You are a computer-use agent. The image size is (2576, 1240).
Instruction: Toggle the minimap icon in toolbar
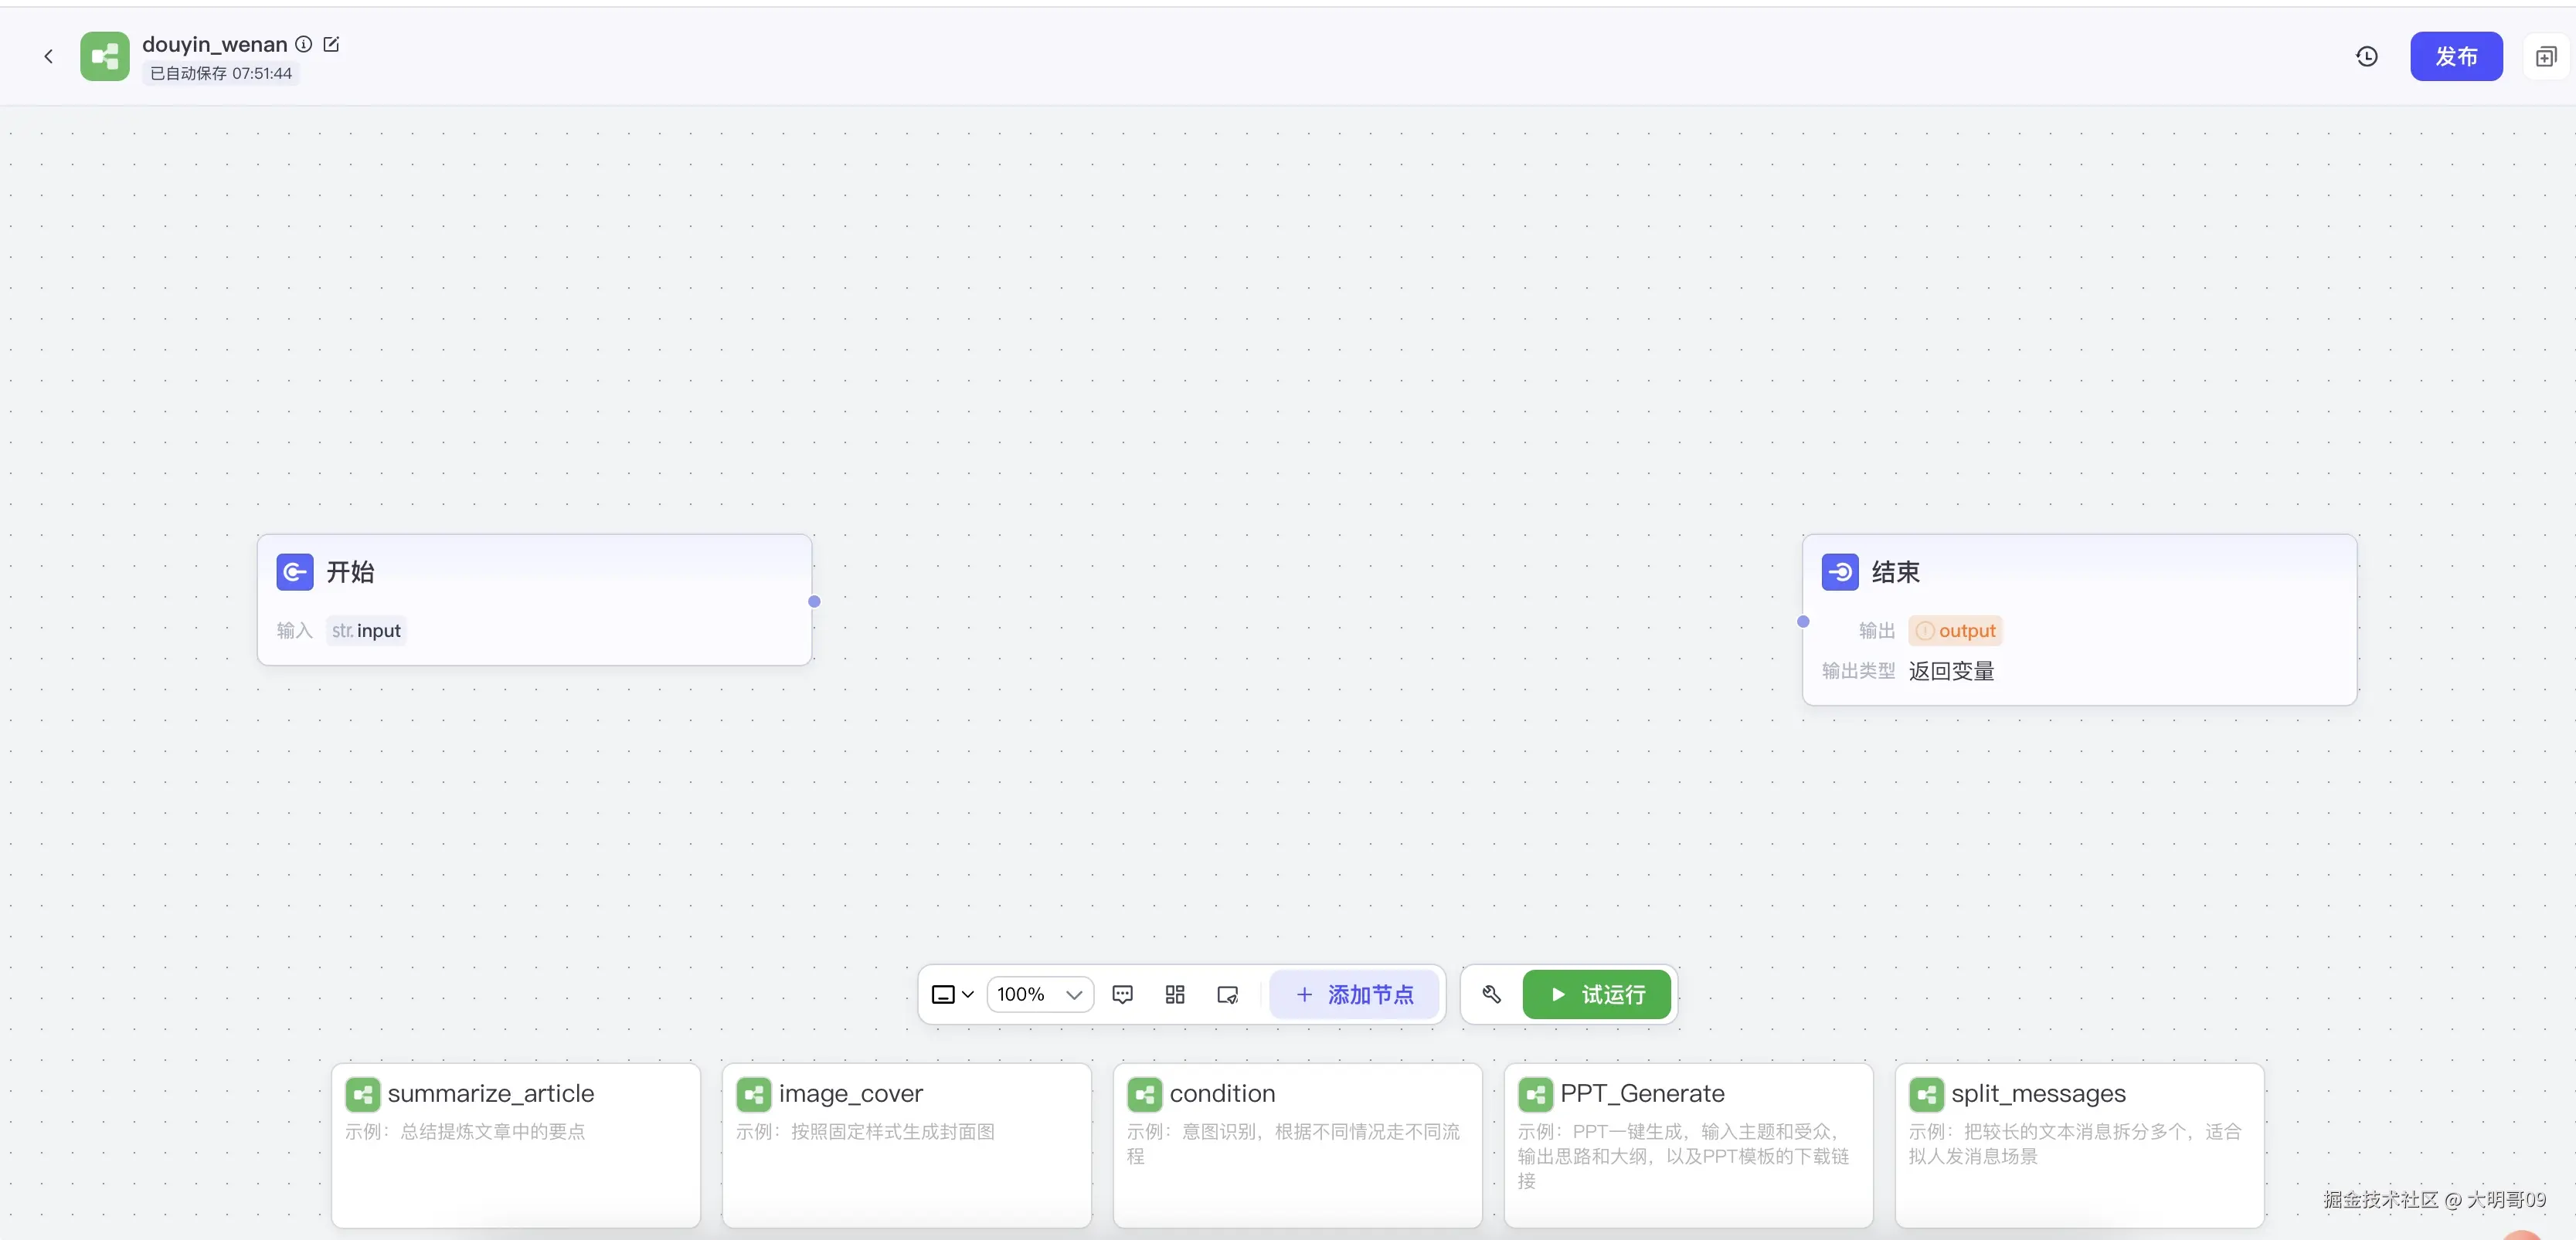[1227, 994]
